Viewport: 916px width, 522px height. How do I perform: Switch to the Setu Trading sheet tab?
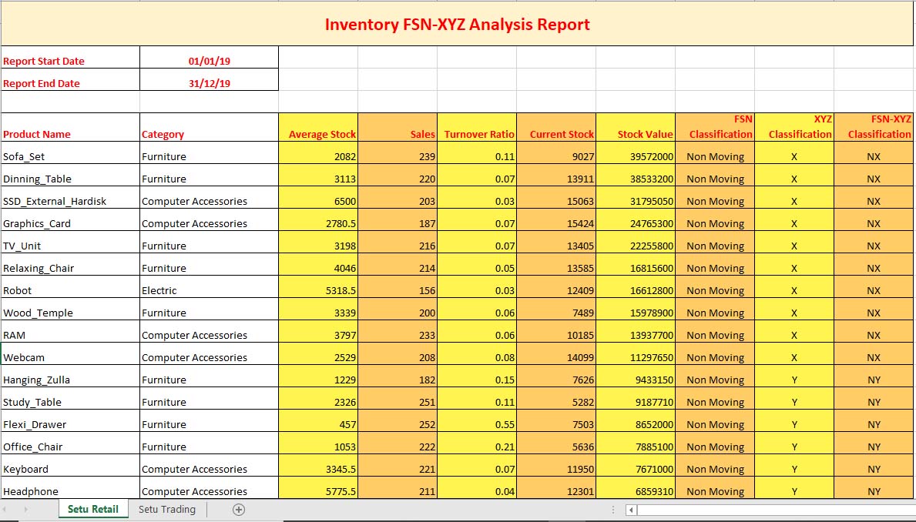pos(167,510)
